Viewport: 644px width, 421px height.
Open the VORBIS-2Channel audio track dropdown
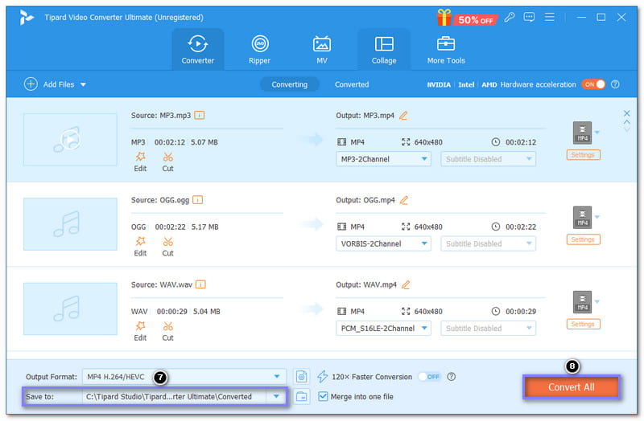(x=383, y=243)
